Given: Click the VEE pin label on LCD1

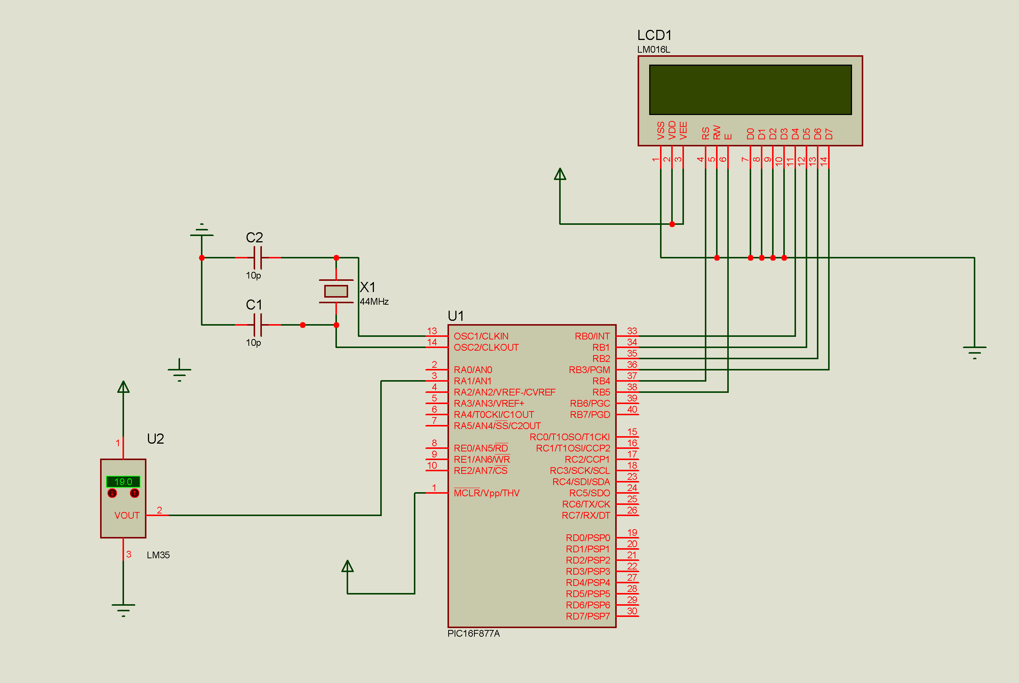Looking at the screenshot, I should [683, 131].
